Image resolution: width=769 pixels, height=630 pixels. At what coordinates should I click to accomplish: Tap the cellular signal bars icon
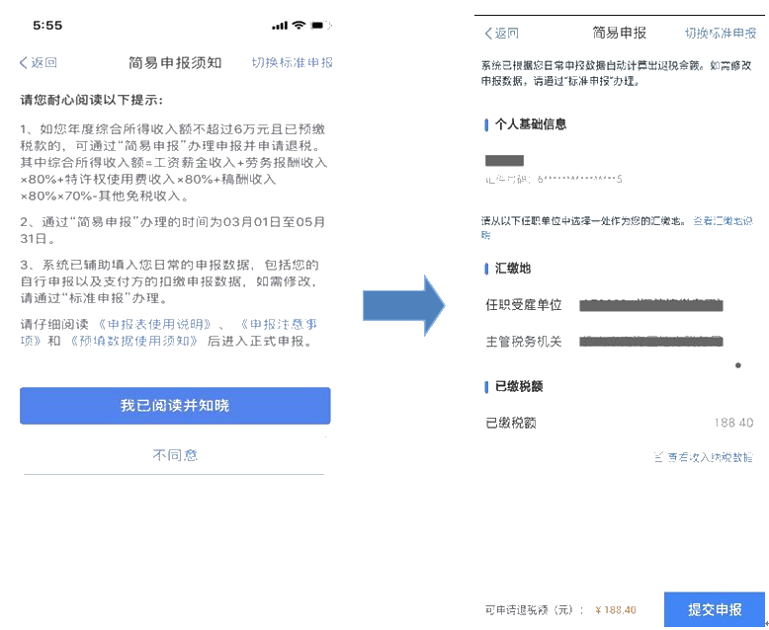[280, 26]
